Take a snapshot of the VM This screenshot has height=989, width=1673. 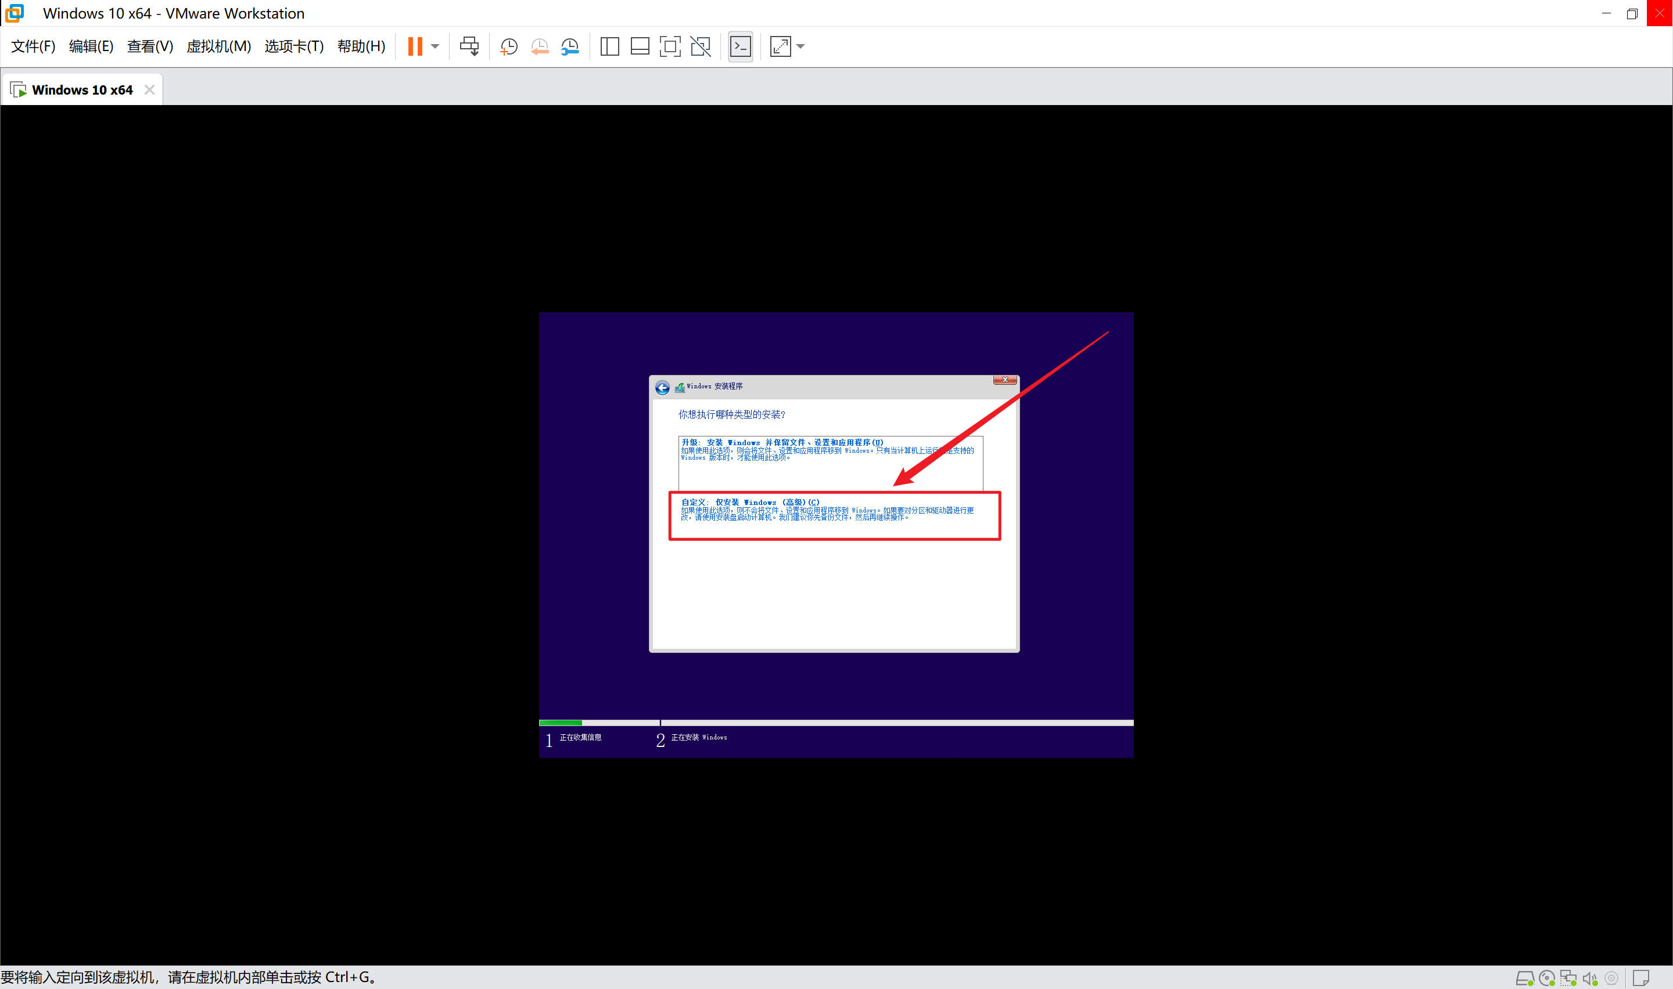click(x=509, y=46)
